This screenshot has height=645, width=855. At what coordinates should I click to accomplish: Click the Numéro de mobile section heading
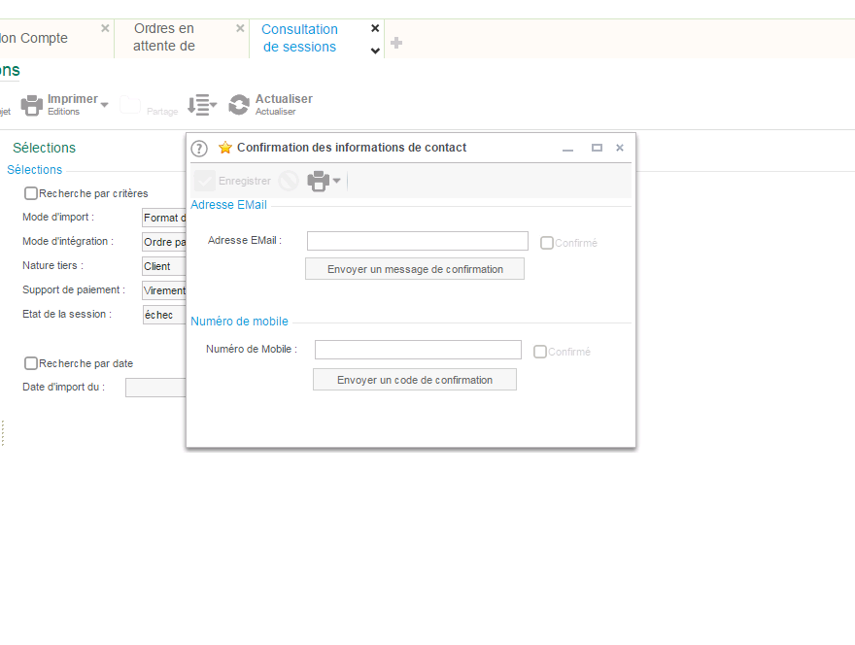pos(239,322)
